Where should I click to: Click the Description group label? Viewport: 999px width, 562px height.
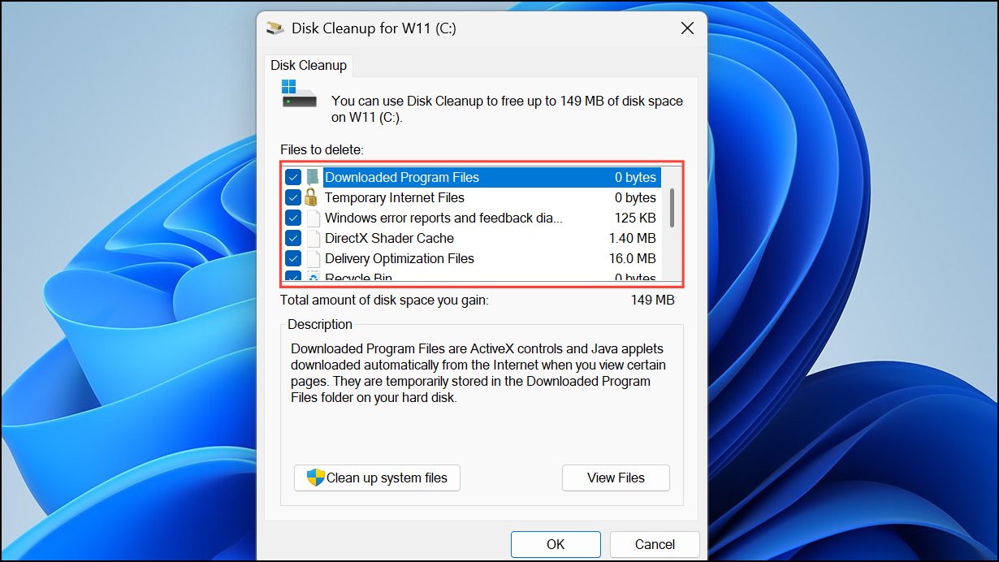click(x=321, y=324)
